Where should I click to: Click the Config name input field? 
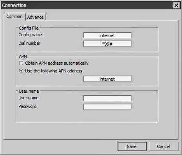pos(107,35)
